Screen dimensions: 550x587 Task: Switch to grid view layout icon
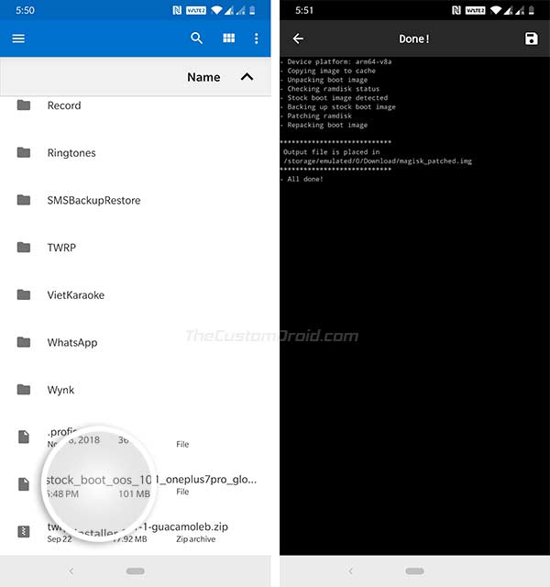click(228, 39)
